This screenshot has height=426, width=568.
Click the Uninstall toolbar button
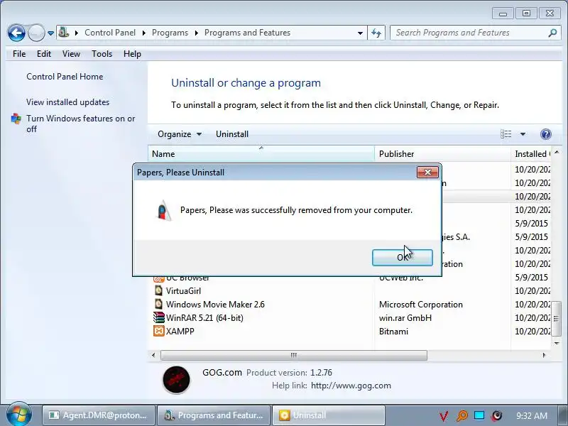tap(232, 134)
